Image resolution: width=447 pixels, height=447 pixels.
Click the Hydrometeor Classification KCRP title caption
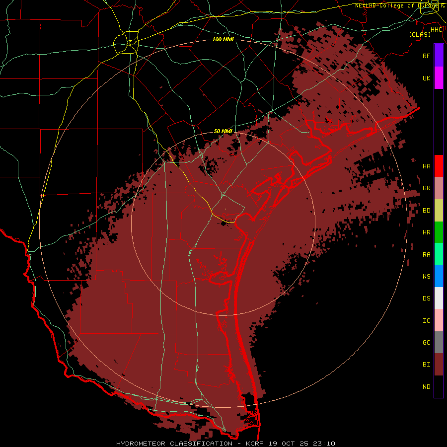pos(226,444)
